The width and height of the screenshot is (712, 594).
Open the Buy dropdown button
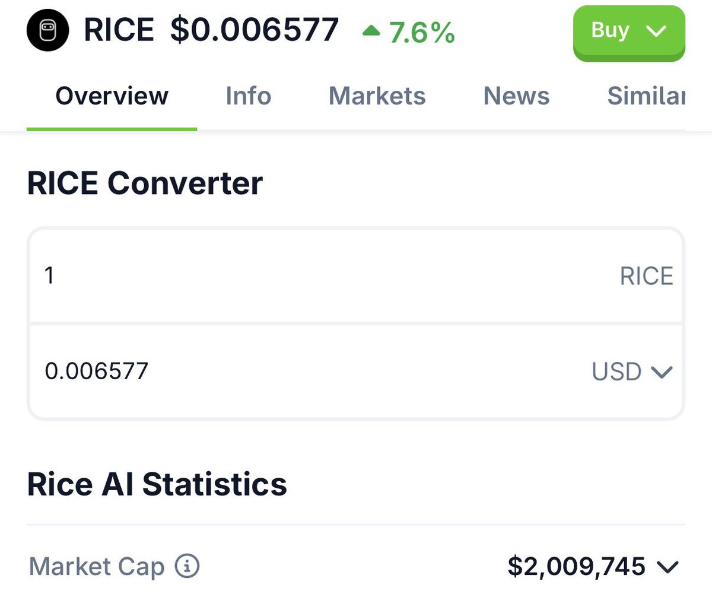[628, 31]
